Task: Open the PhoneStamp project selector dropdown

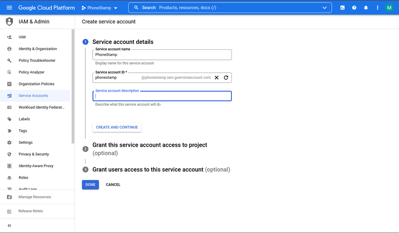Action: coord(99,8)
